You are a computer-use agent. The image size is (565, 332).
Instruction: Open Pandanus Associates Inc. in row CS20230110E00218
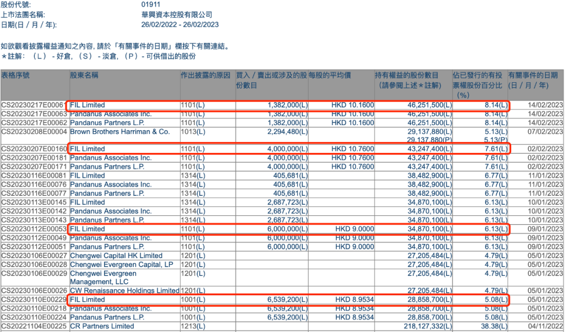pyautogui.click(x=110, y=308)
